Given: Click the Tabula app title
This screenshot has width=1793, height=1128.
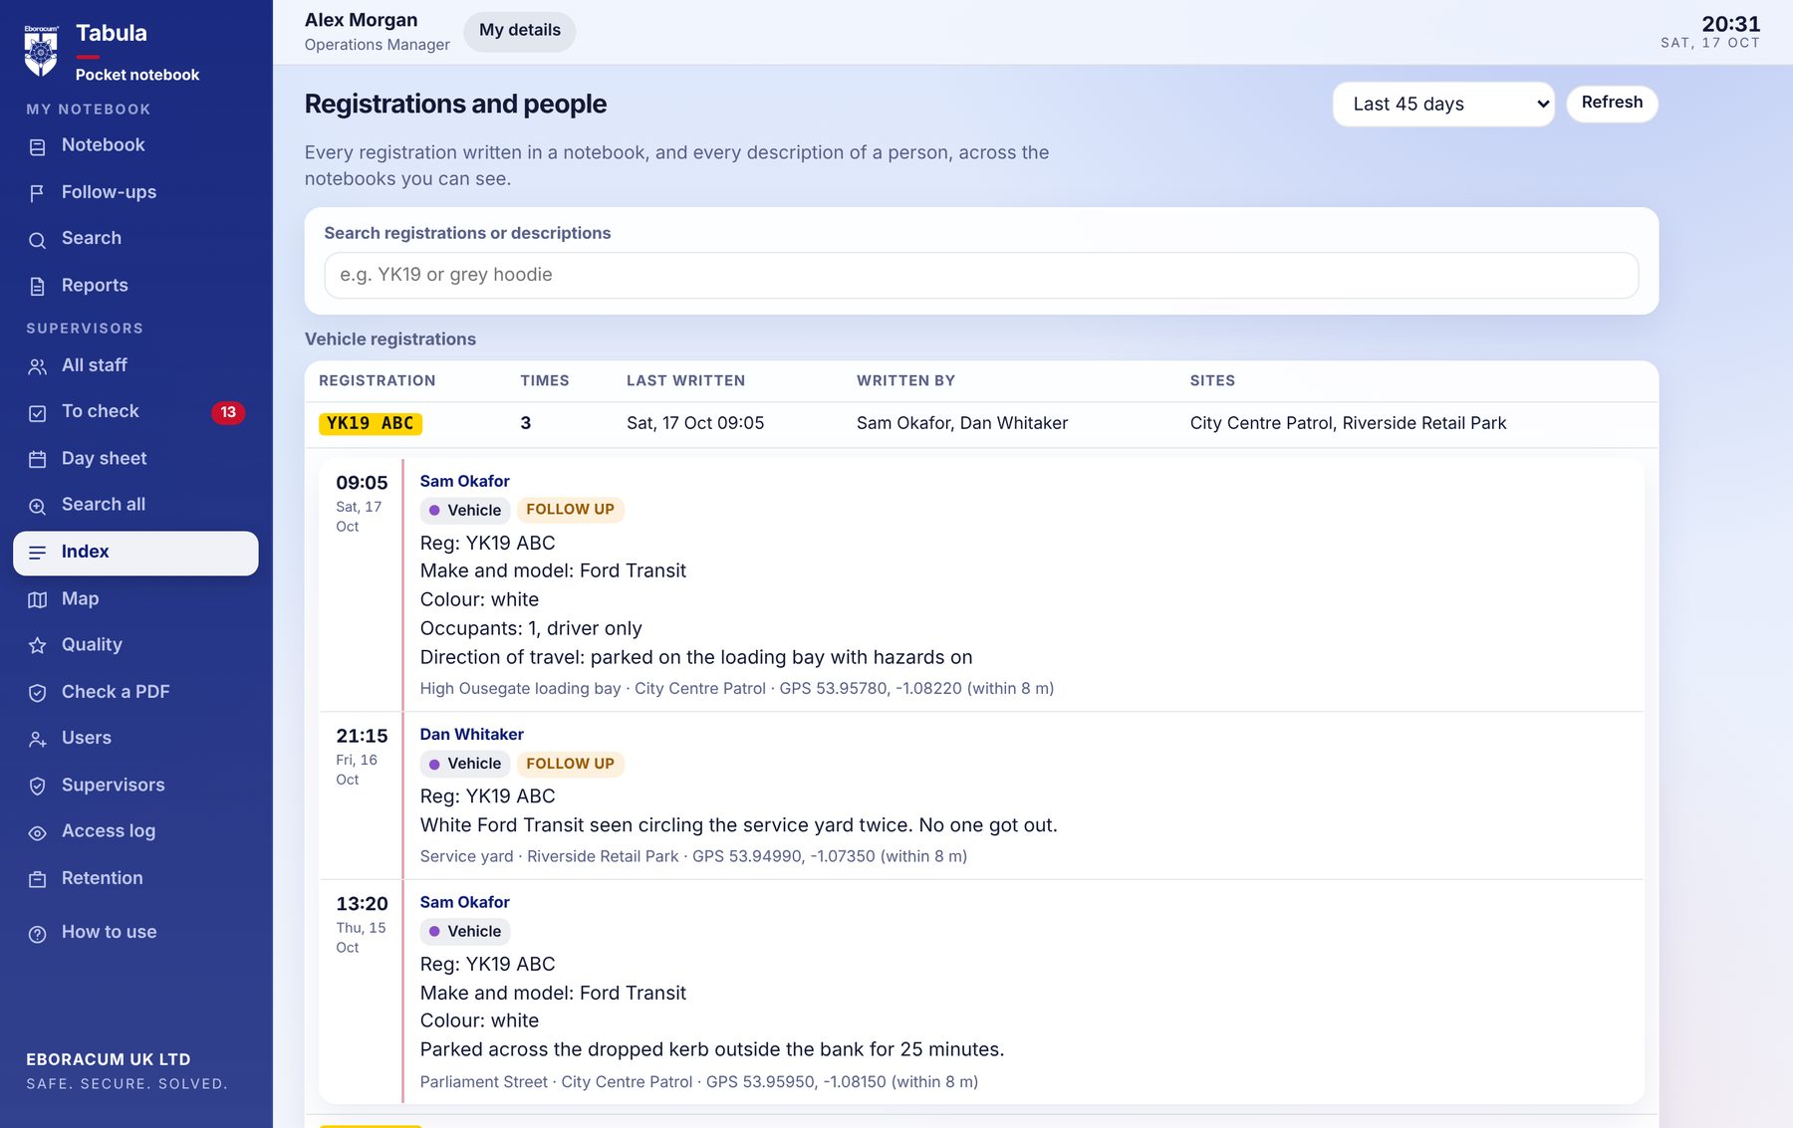Looking at the screenshot, I should 112,34.
